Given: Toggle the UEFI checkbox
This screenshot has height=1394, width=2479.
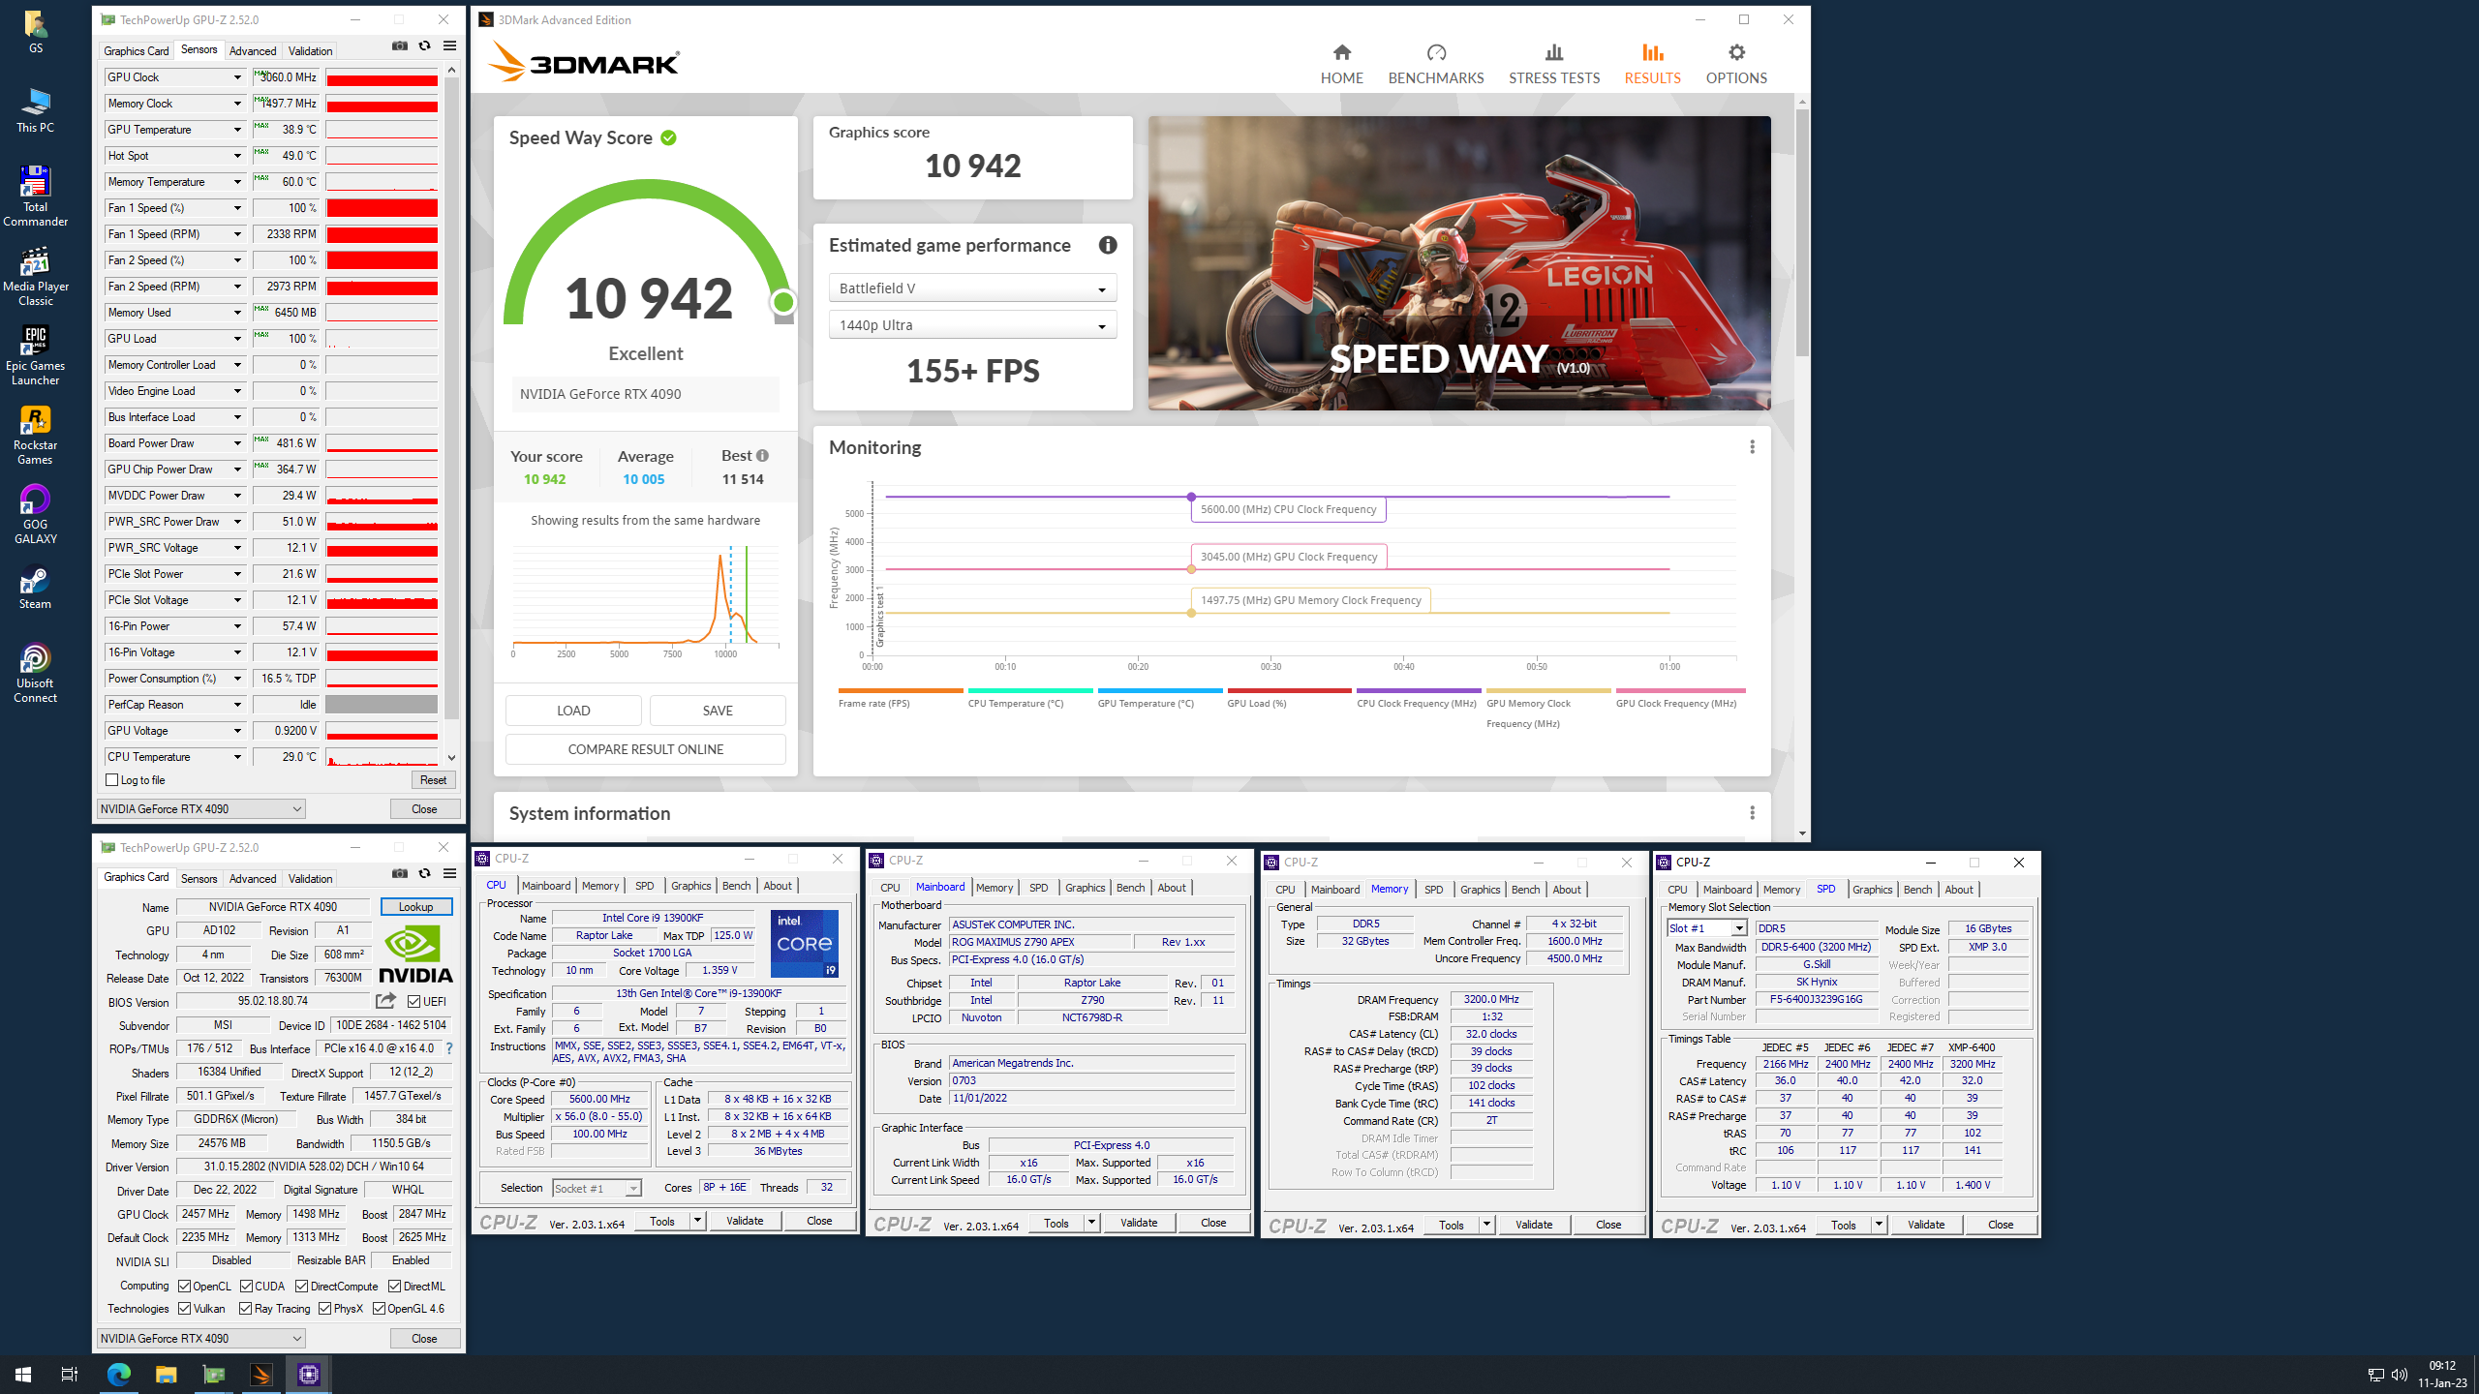Looking at the screenshot, I should pos(414,1002).
